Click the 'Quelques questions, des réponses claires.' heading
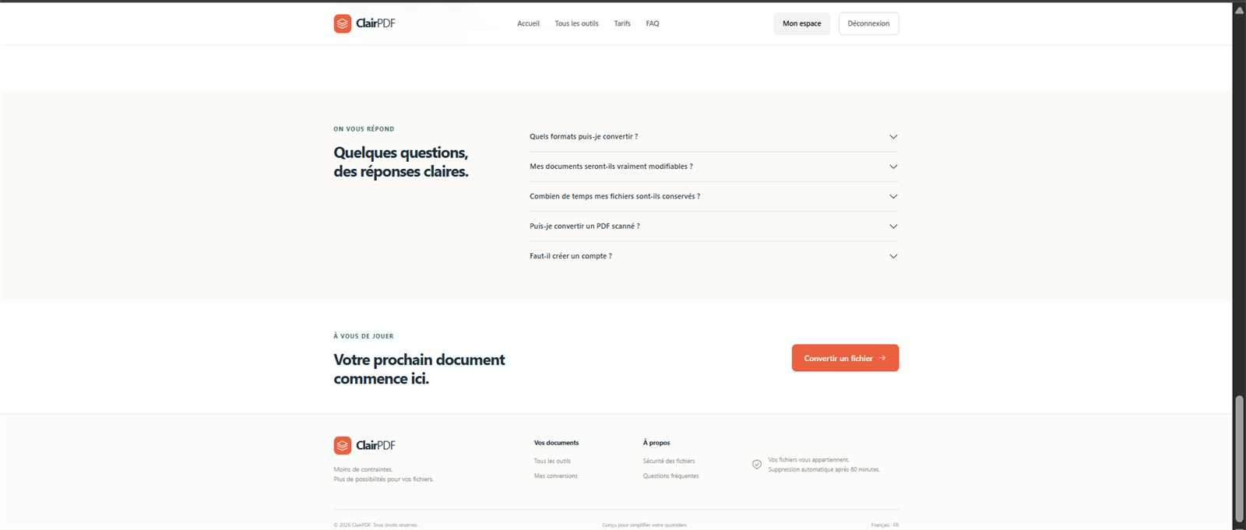 [401, 162]
